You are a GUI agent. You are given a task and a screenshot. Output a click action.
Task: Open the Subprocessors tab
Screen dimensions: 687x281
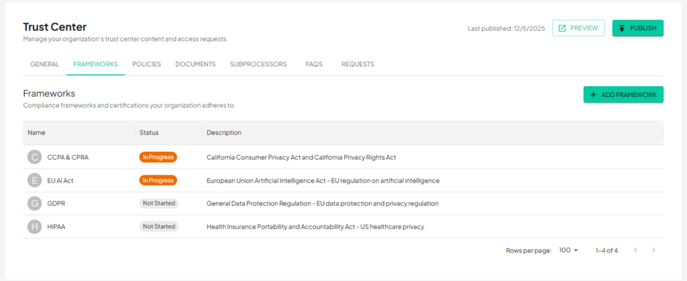coord(258,64)
